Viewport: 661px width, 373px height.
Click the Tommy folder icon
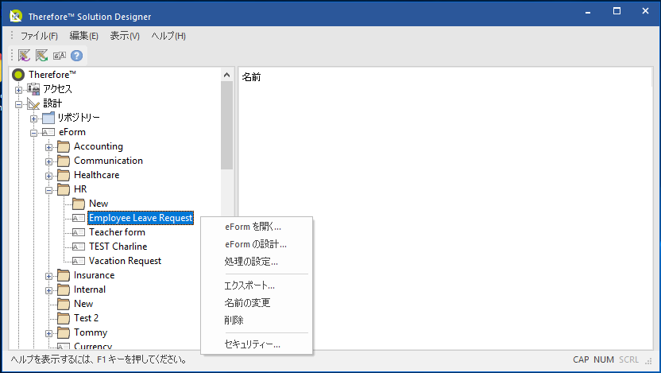pyautogui.click(x=64, y=332)
